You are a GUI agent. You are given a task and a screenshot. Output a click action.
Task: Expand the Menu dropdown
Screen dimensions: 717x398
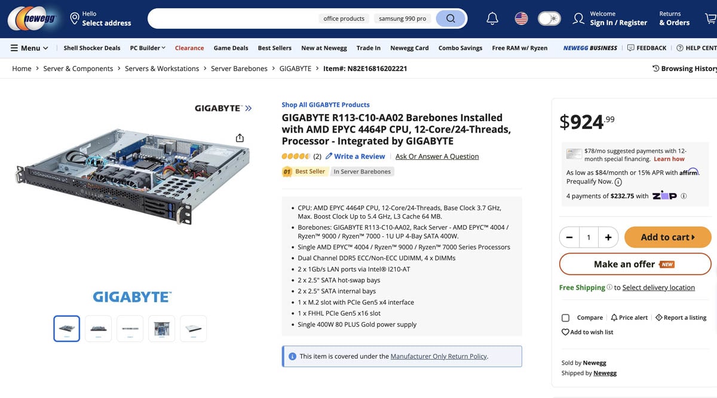[30, 48]
